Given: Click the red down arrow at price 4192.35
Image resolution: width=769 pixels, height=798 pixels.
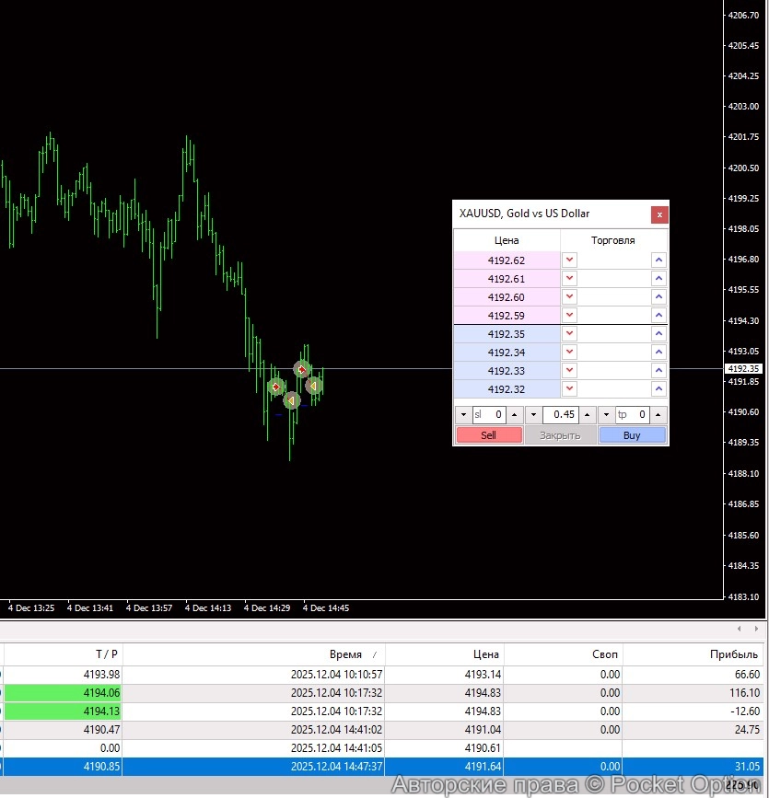Looking at the screenshot, I should (x=569, y=334).
